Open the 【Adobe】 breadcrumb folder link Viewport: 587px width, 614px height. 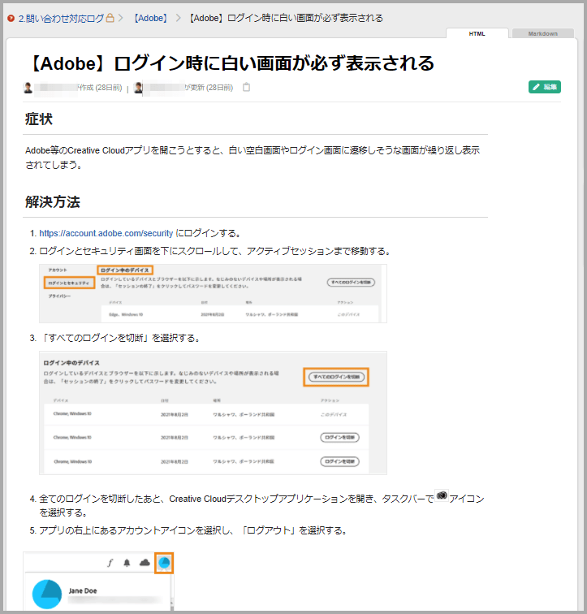(151, 19)
